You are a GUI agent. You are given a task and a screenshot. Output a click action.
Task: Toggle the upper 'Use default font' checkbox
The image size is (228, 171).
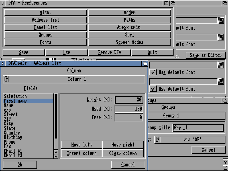pyautogui.click(x=153, y=72)
